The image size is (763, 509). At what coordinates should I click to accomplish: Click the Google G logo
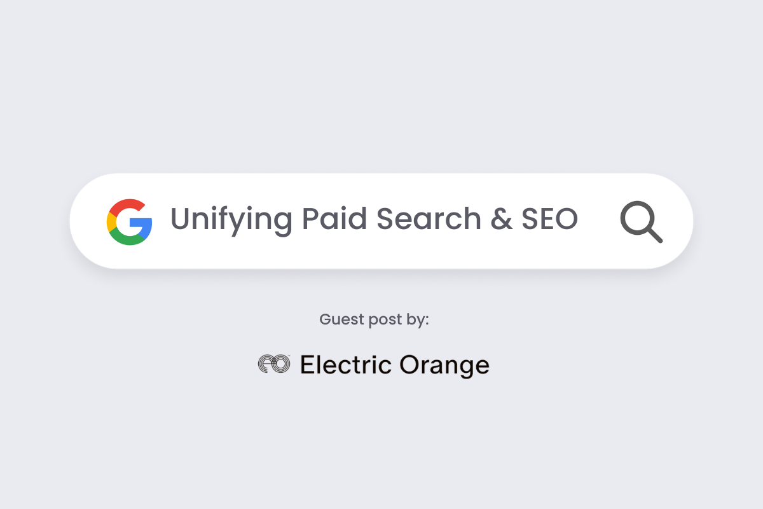[x=130, y=221]
